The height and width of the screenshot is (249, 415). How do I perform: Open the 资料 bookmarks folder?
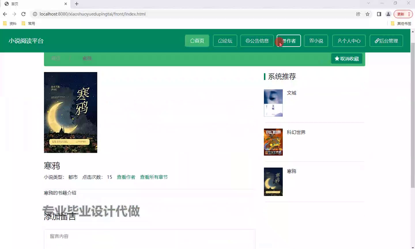pyautogui.click(x=10, y=23)
